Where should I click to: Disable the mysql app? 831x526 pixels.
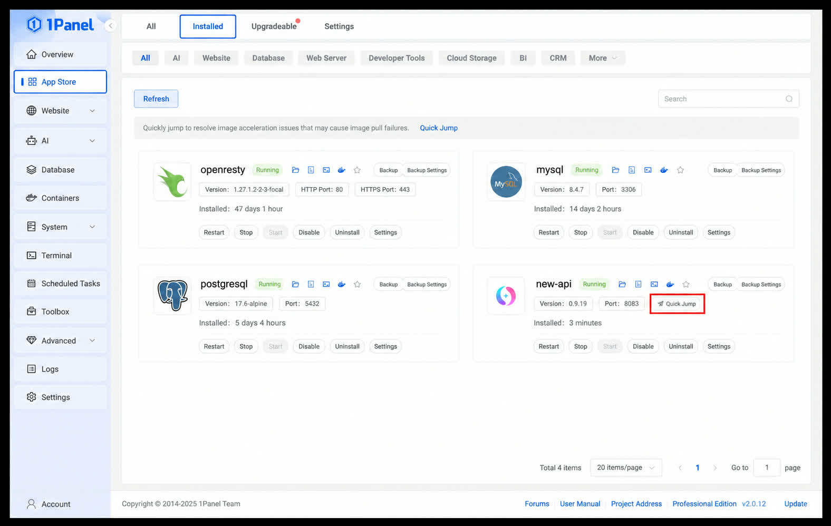click(x=643, y=232)
